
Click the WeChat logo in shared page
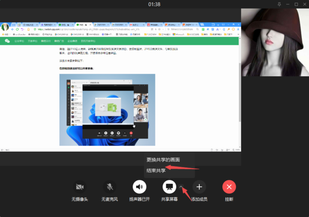[x=7, y=41]
